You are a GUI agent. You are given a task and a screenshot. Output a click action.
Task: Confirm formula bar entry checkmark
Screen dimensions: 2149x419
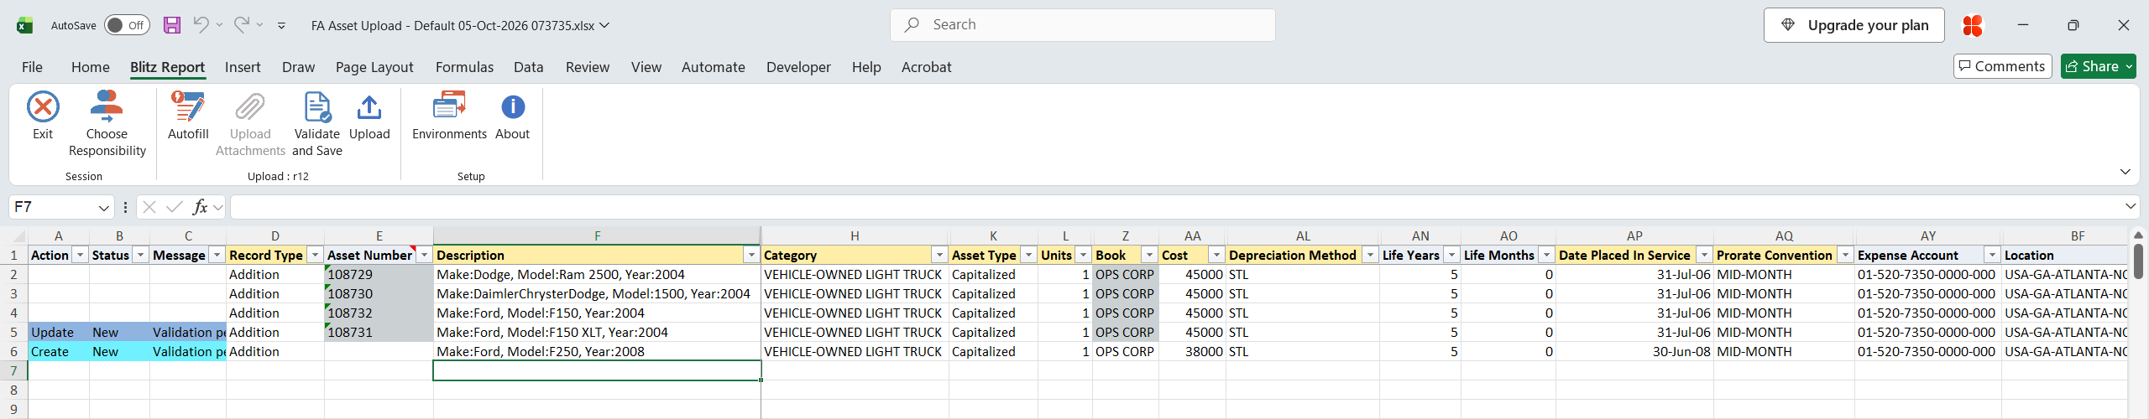[175, 207]
